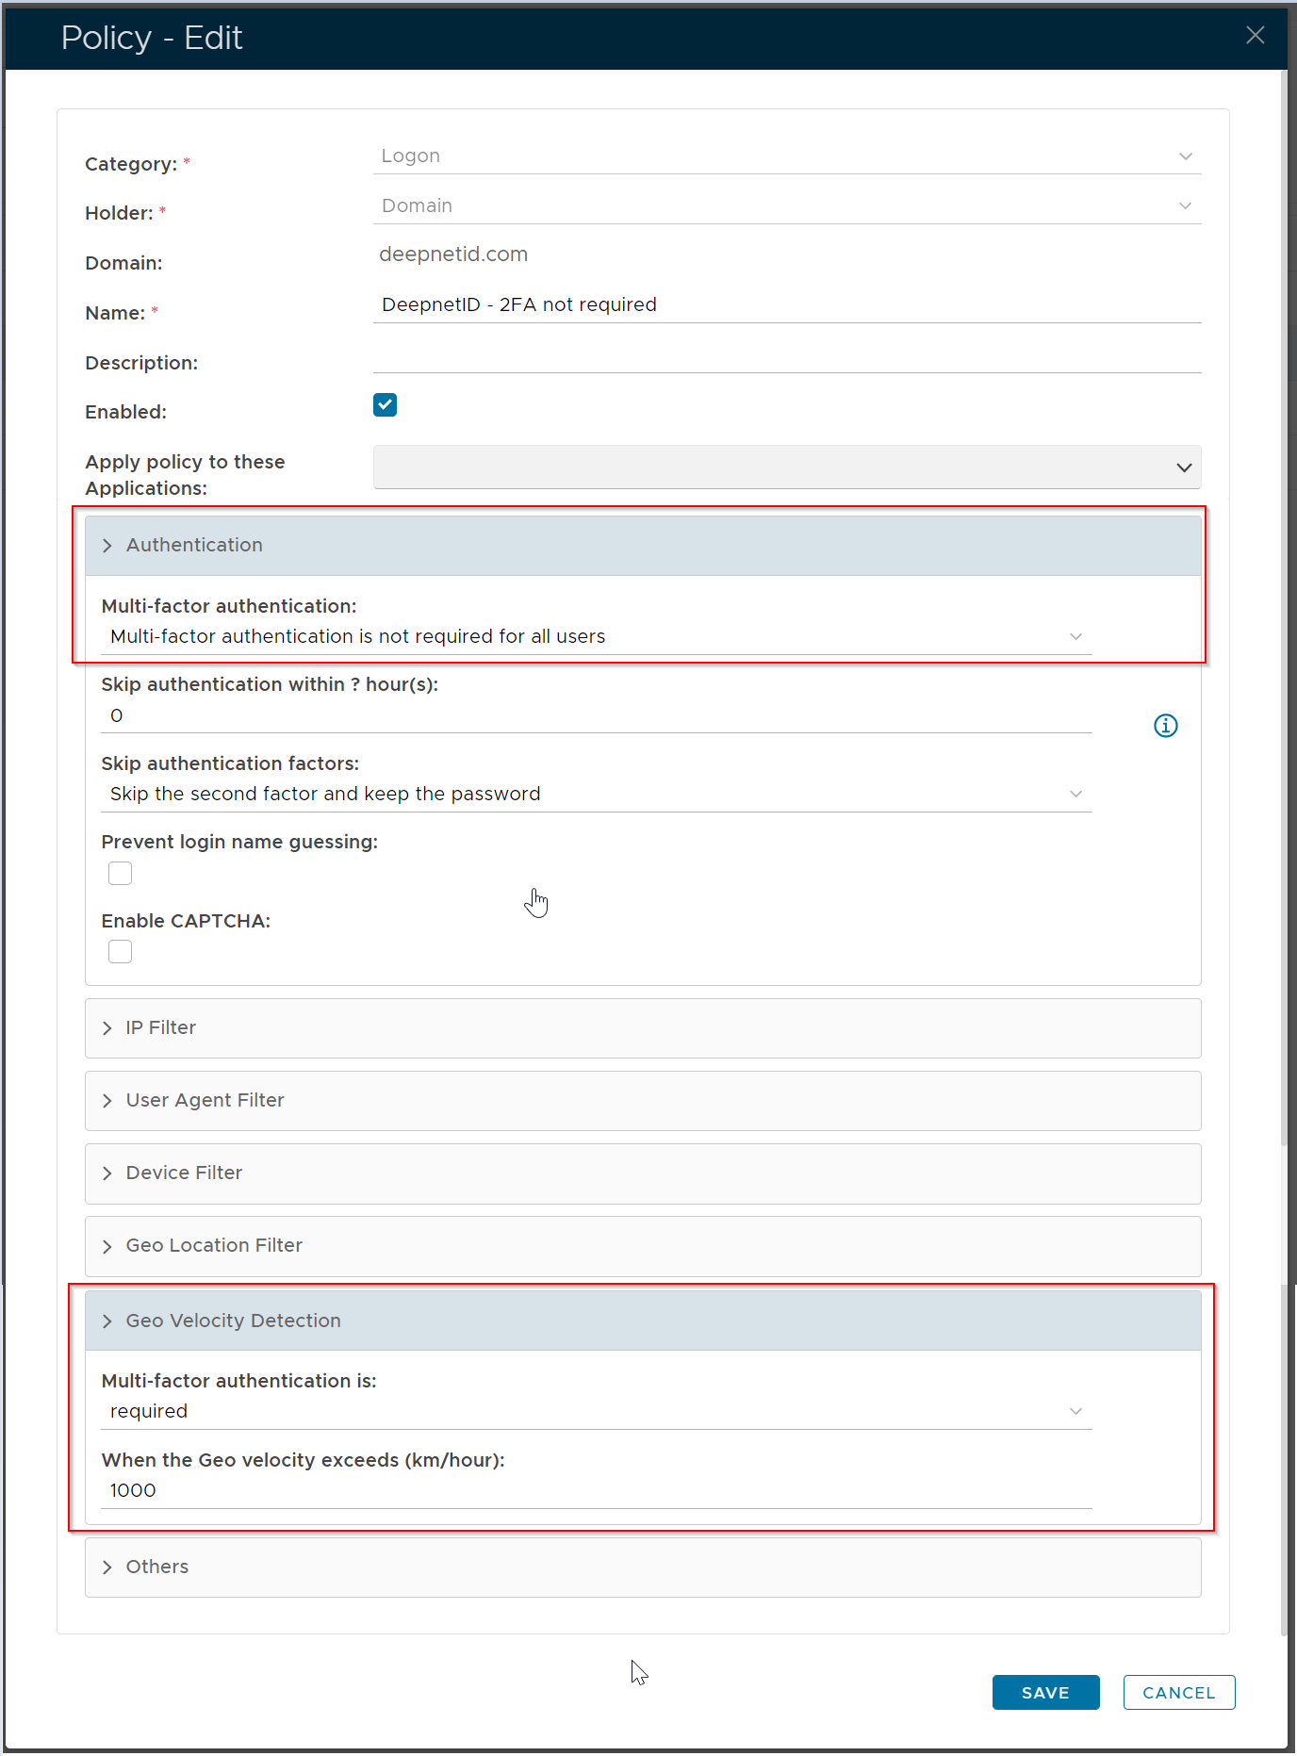The height and width of the screenshot is (1756, 1297).
Task: Open the Holder dropdown
Action: tap(786, 206)
